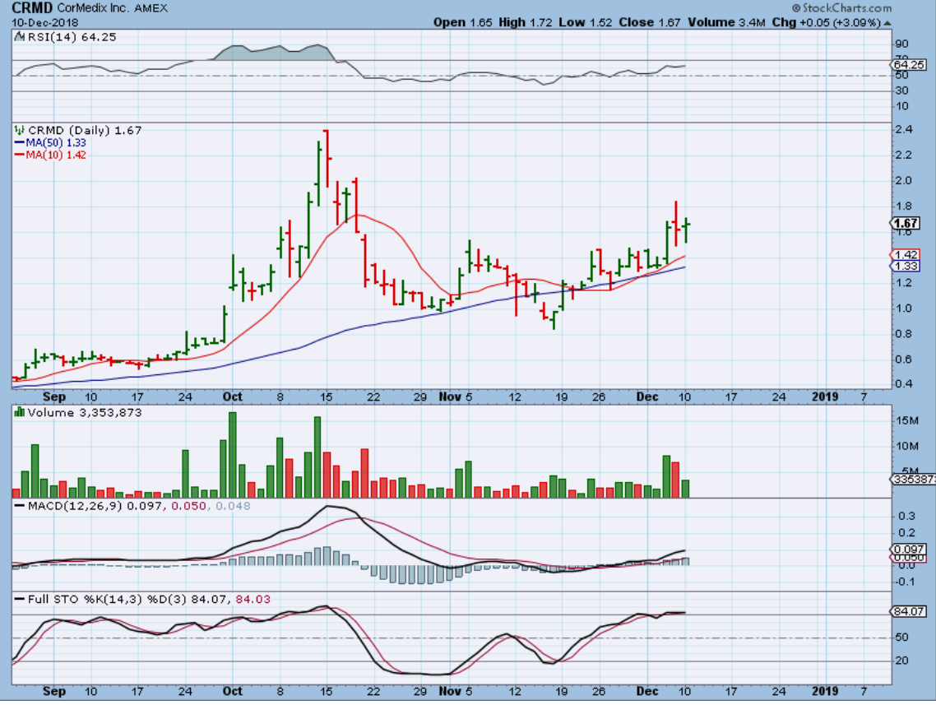Image resolution: width=936 pixels, height=705 pixels.
Task: Click the StockCharts.com attribution text
Action: 841,7
